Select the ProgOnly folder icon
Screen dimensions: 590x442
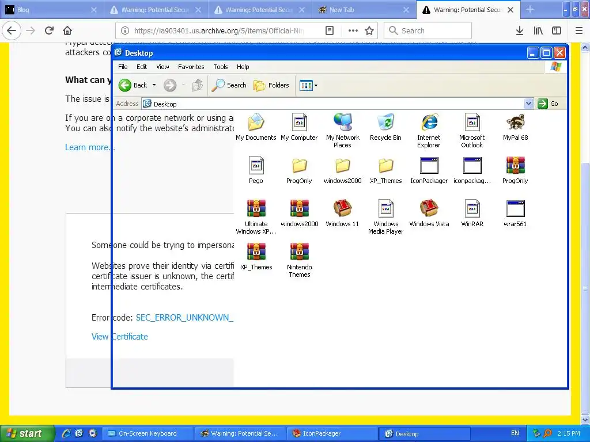299,165
